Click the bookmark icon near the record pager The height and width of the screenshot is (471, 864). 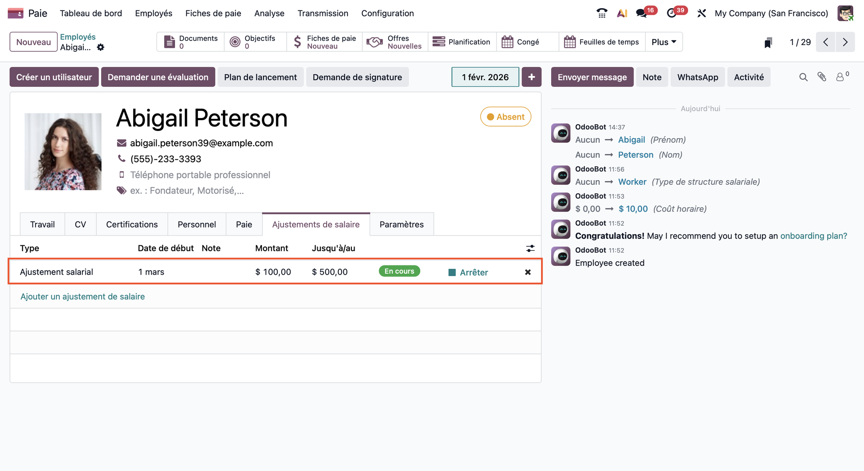pos(768,43)
